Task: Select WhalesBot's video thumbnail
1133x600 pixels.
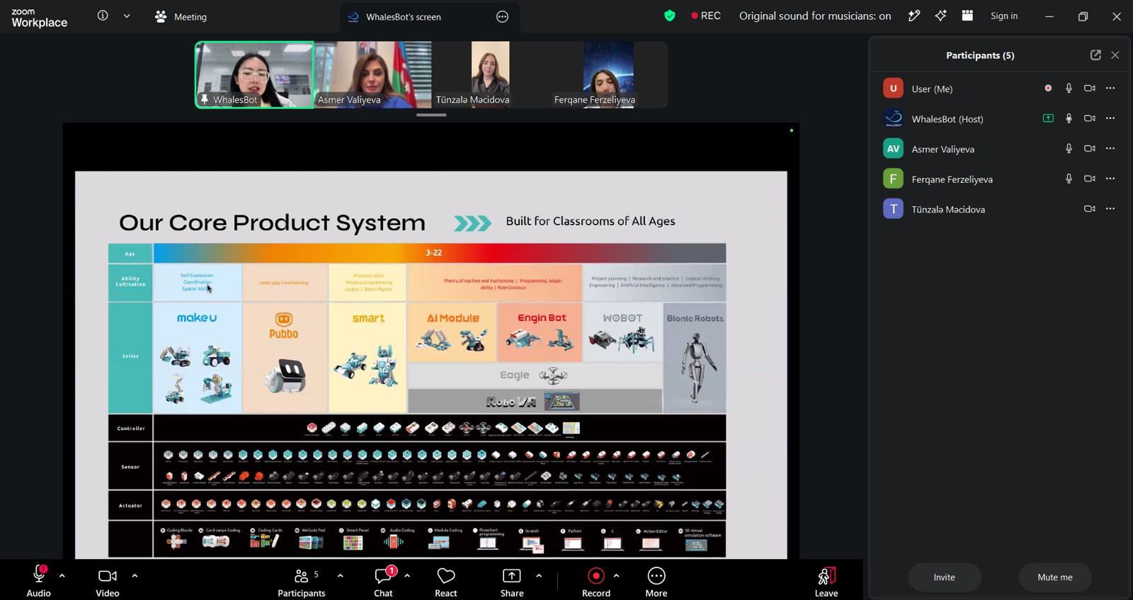Action: [x=254, y=74]
